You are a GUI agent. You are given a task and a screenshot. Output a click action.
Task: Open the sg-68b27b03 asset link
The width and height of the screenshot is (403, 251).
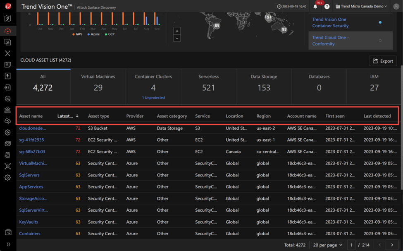32,152
